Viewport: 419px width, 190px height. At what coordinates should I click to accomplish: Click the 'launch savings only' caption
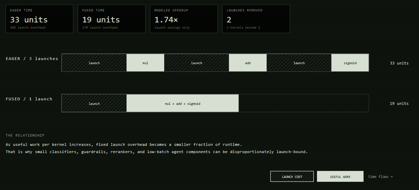172,28
